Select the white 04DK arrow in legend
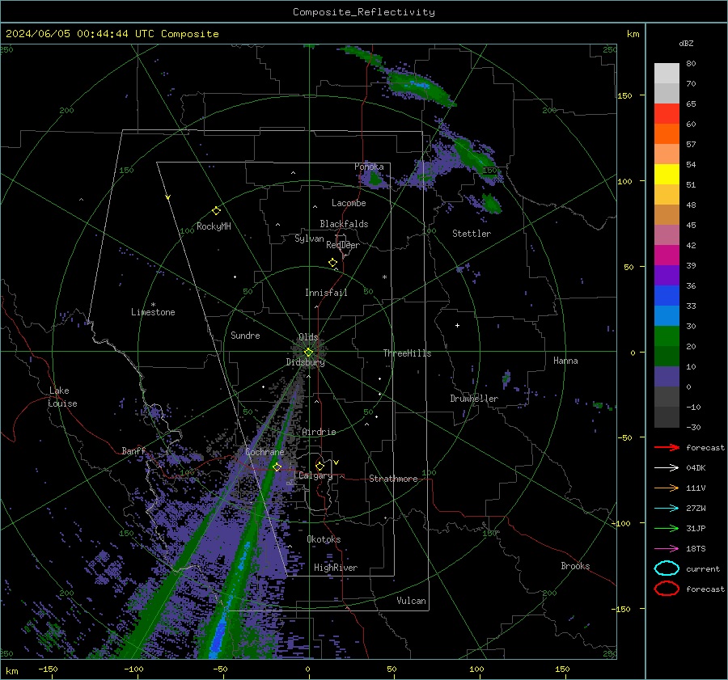This screenshot has width=728, height=680. (667, 468)
